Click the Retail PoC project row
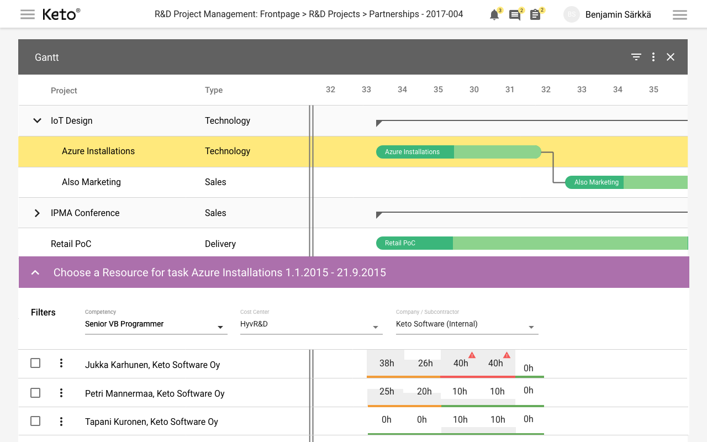The height and width of the screenshot is (442, 707). (x=353, y=243)
